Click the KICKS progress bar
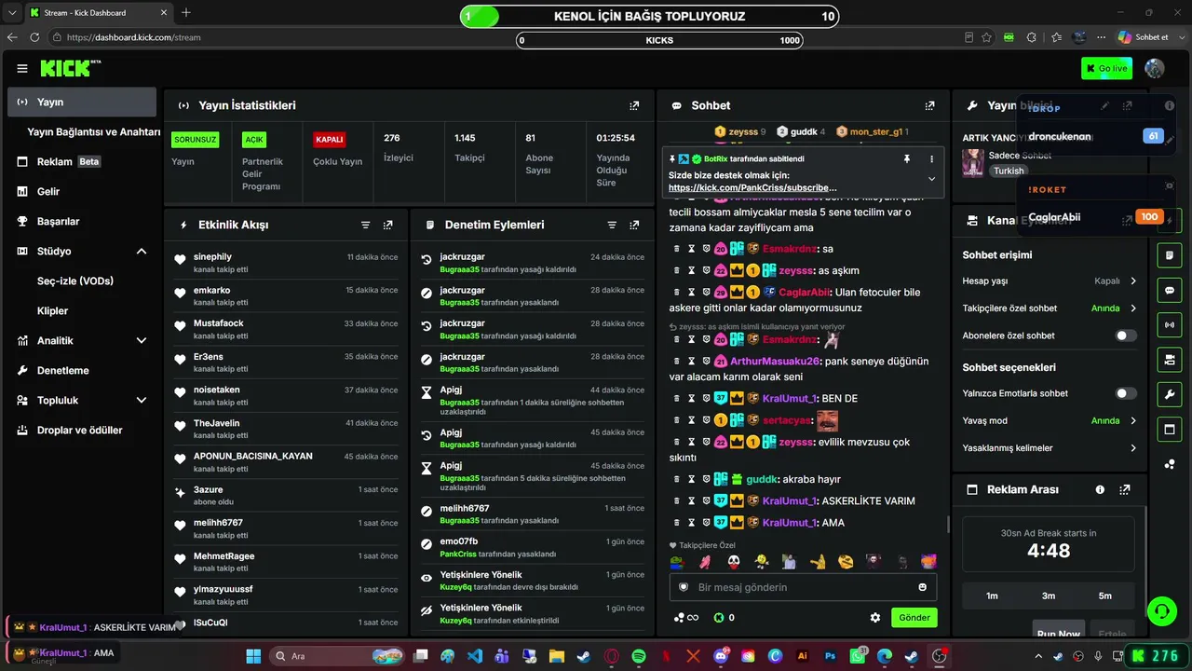Screen dimensions: 1192x671 coord(659,40)
